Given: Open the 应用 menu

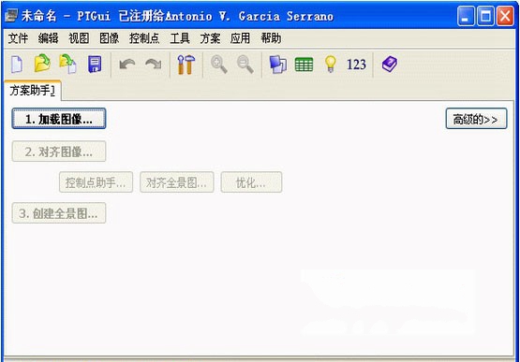Looking at the screenshot, I should [240, 38].
